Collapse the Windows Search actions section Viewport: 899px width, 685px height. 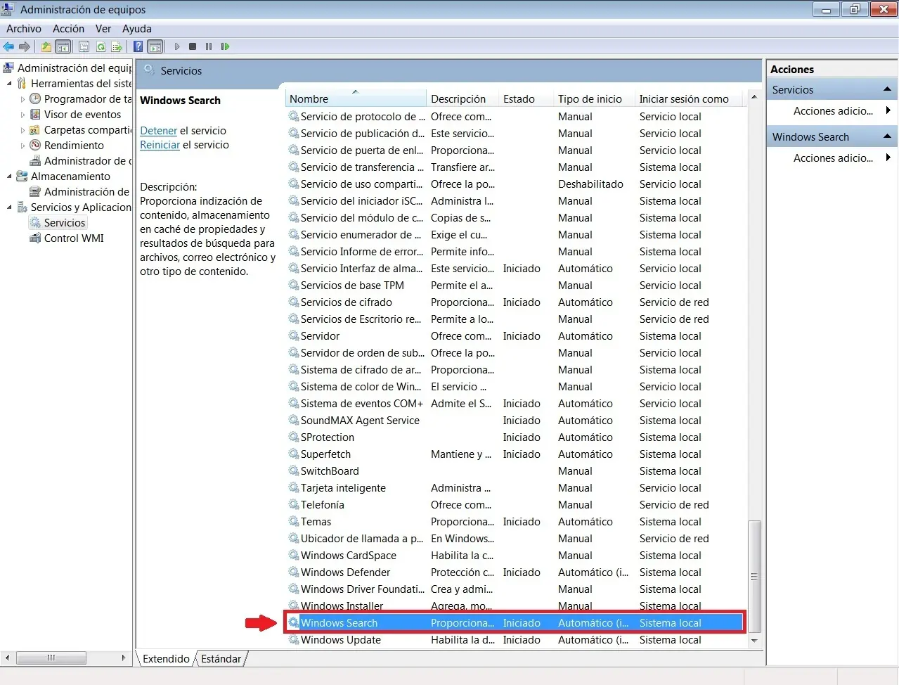(x=887, y=136)
